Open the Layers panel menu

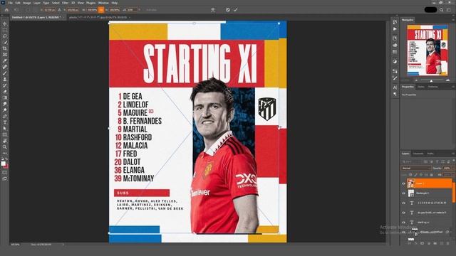453,154
